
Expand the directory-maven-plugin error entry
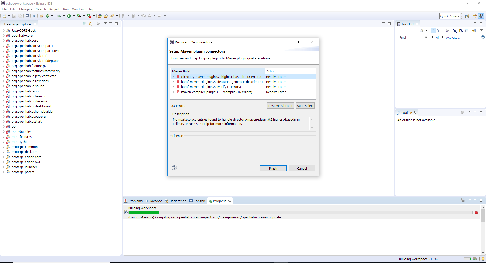(173, 77)
